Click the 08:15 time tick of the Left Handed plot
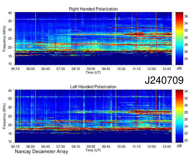This screenshot has width=191, height=155. coord(76,147)
